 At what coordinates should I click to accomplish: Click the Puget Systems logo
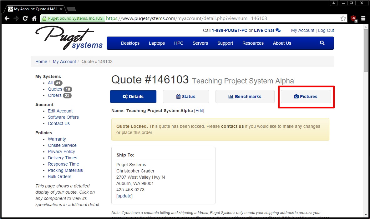point(69,38)
